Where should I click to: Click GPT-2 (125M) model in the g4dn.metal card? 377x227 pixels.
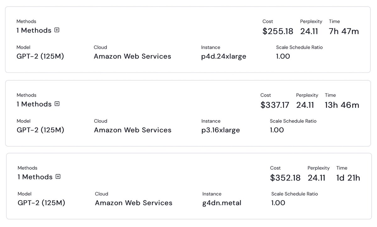point(41,203)
